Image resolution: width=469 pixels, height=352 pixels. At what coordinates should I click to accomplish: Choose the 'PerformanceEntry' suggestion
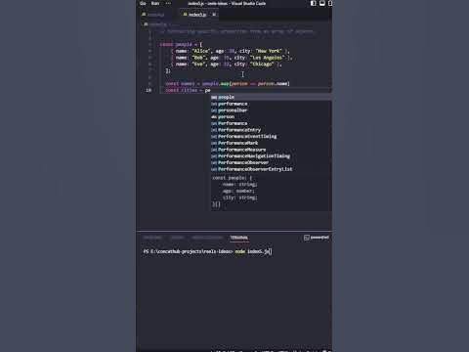[x=271, y=130]
